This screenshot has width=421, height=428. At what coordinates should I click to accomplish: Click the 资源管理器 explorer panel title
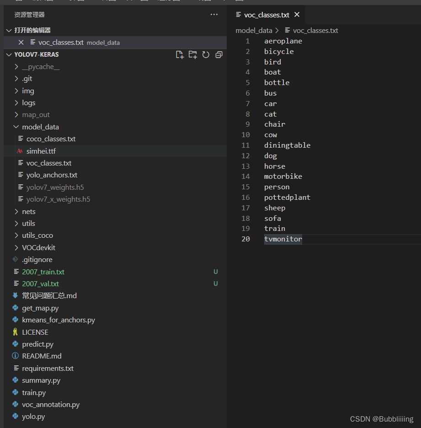[x=29, y=15]
